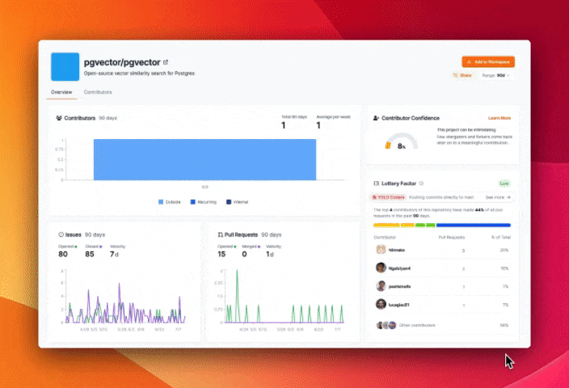Click the Average per week count
The height and width of the screenshot is (388, 569).
(x=318, y=125)
